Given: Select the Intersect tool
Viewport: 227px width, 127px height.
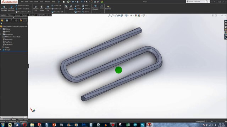Looking at the screenshot, I should point(86,9).
